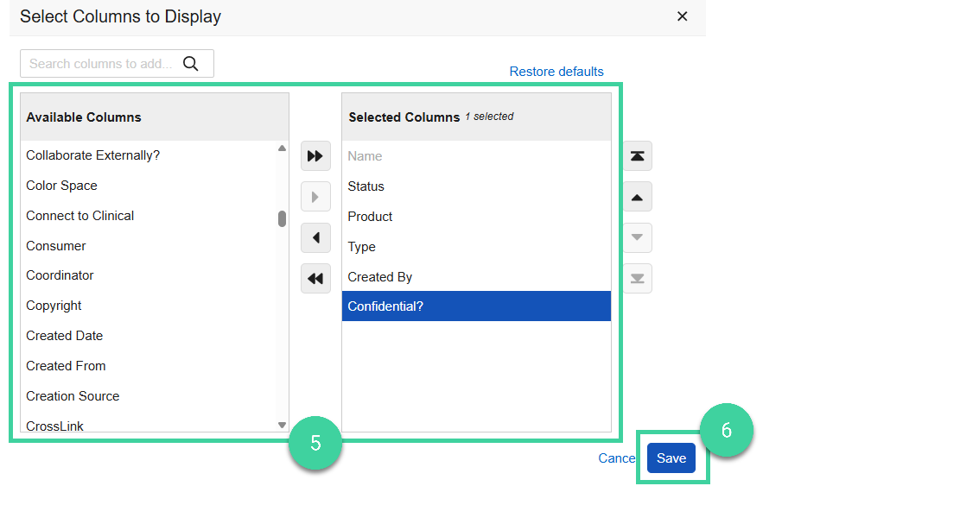Select Created By in Selected Columns
The height and width of the screenshot is (505, 960).
[x=476, y=277]
